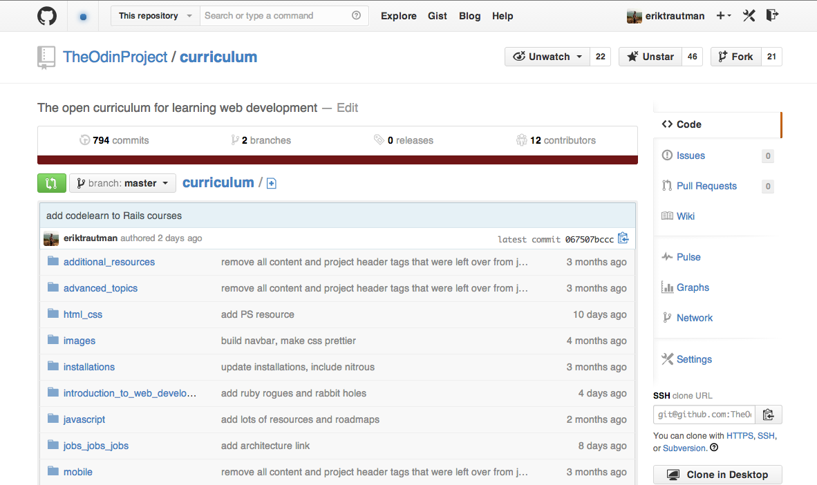Image resolution: width=817 pixels, height=485 pixels.
Task: Click the green branch compare button
Action: tap(51, 182)
